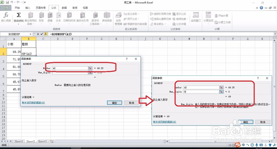The height and width of the screenshot is (149, 277).
Task: Switch to the Home (开始) tab
Action: click(17, 8)
